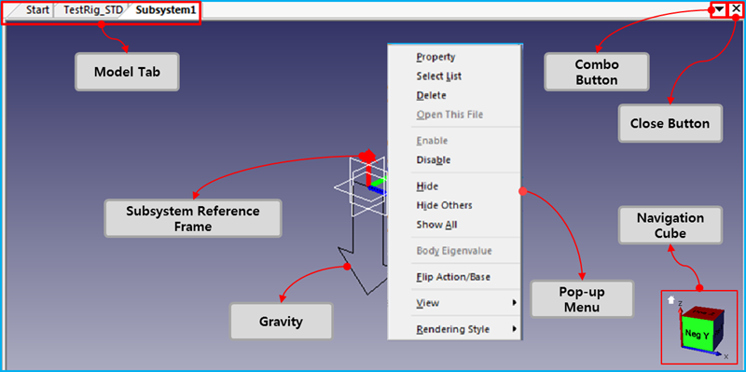Image resolution: width=746 pixels, height=372 pixels.
Task: Click the white home arrow above navigation cube
Action: tap(671, 299)
